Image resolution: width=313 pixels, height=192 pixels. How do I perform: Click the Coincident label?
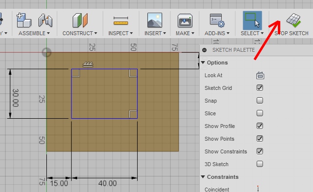coord(217,189)
